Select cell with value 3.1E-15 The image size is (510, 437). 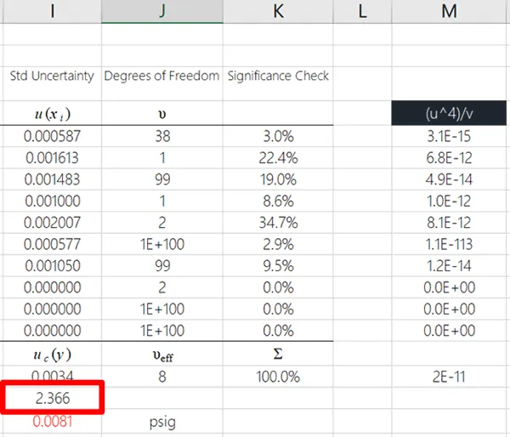click(449, 136)
